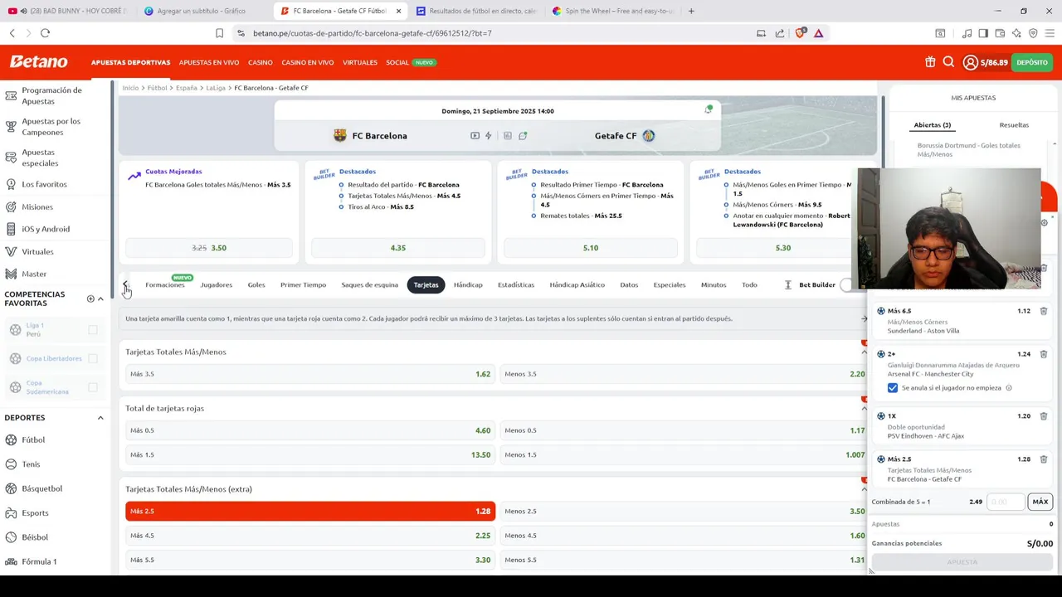Switch to the Goles market tab
The image size is (1062, 597).
click(x=256, y=285)
